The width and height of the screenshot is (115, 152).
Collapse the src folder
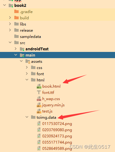point(10,42)
